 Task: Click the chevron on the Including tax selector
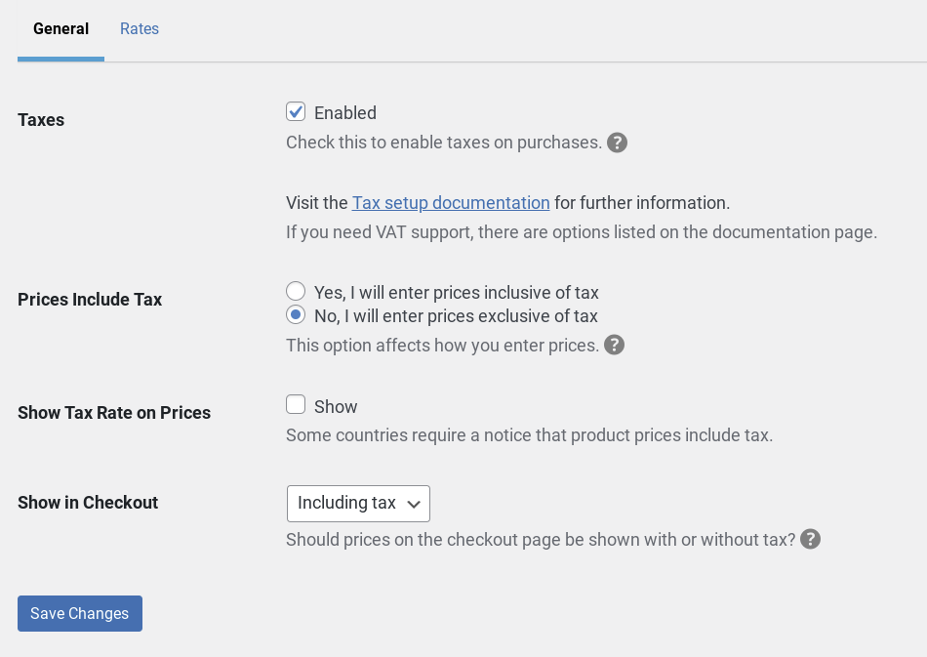tap(414, 504)
